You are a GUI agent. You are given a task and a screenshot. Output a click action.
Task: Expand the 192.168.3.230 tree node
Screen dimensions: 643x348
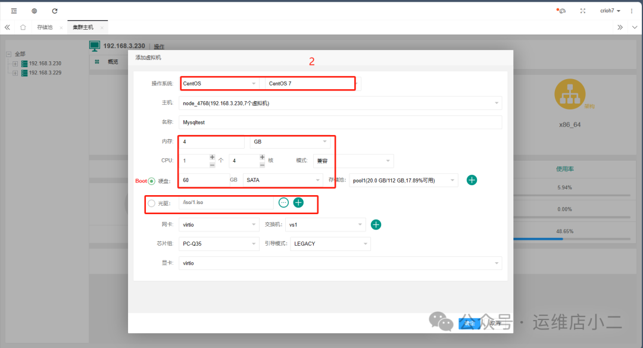coord(15,64)
